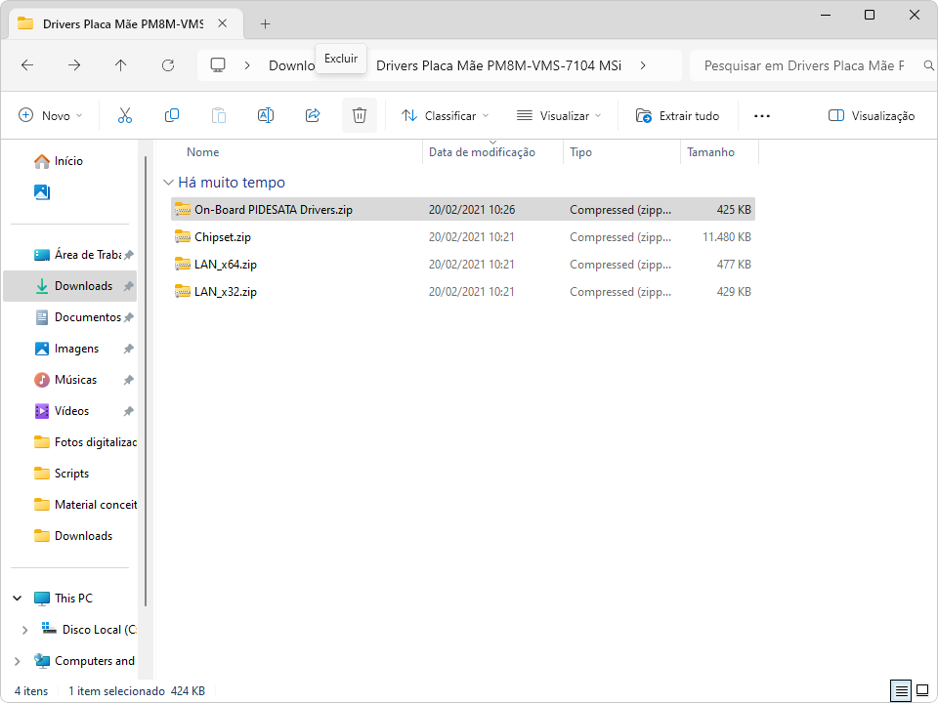This screenshot has width=938, height=703.
Task: Click the Copy icon in toolbar
Action: (x=172, y=115)
